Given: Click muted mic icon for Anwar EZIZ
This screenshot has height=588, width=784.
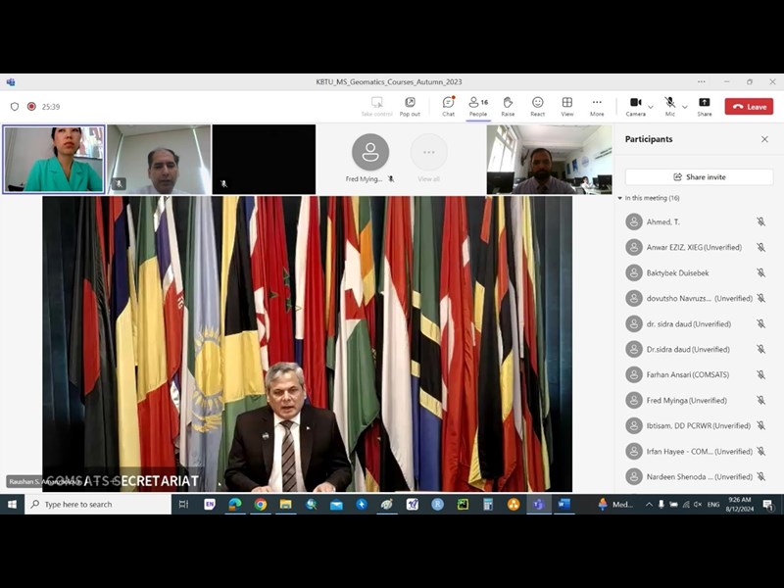Looking at the screenshot, I should [760, 247].
